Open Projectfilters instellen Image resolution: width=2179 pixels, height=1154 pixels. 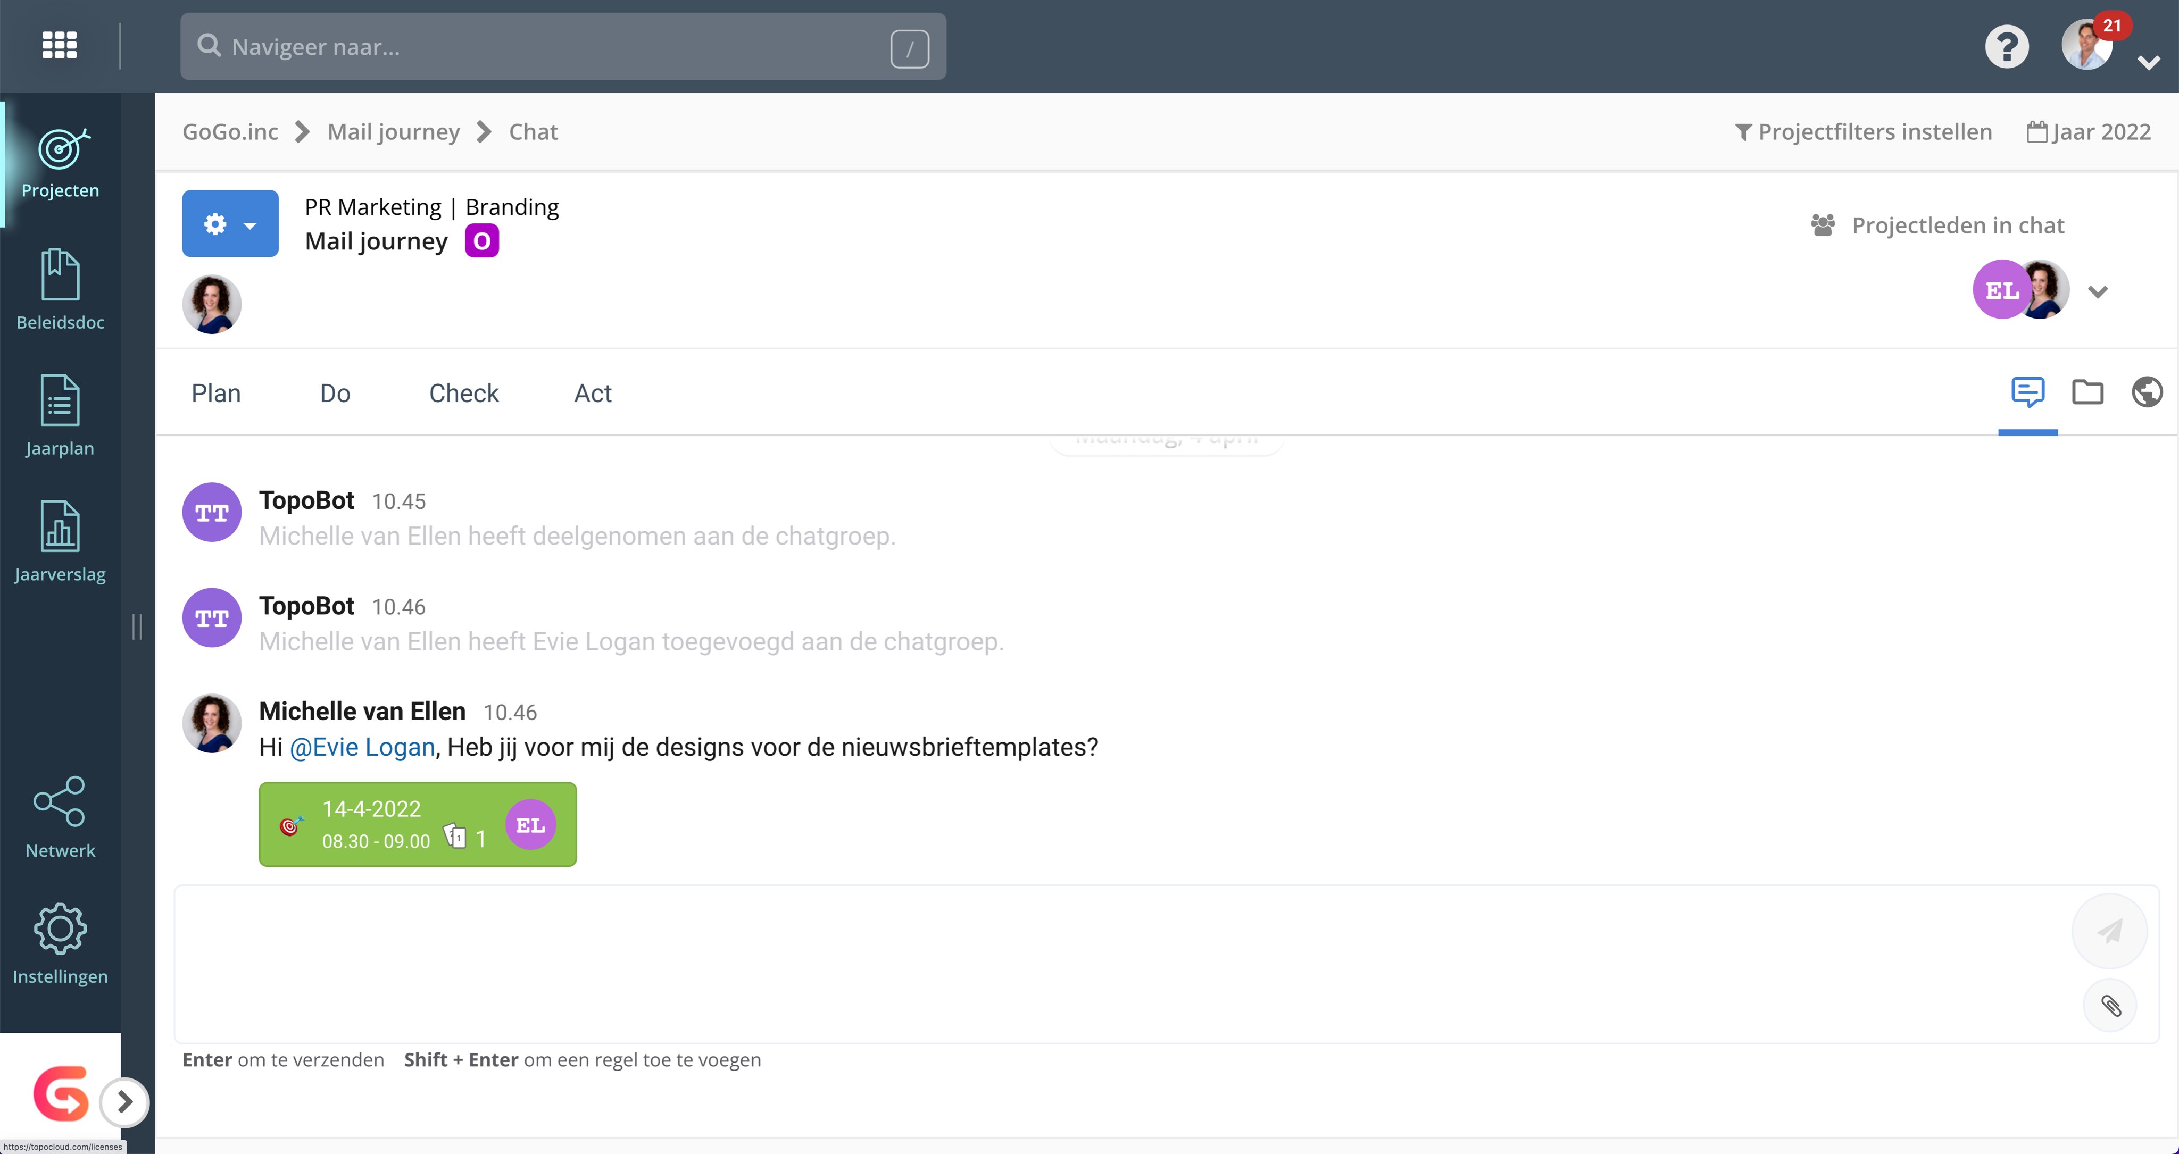click(x=1864, y=132)
